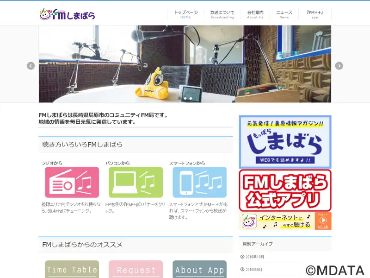Screen dimensions: 370x278
Task: Select the blue smartphone listening icon
Action: pyautogui.click(x=200, y=182)
